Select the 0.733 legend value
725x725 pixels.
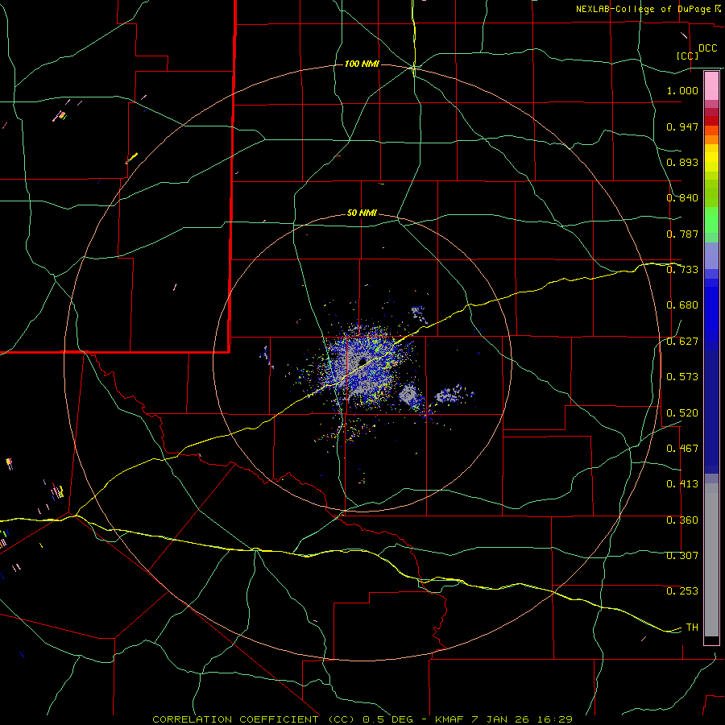coord(682,270)
